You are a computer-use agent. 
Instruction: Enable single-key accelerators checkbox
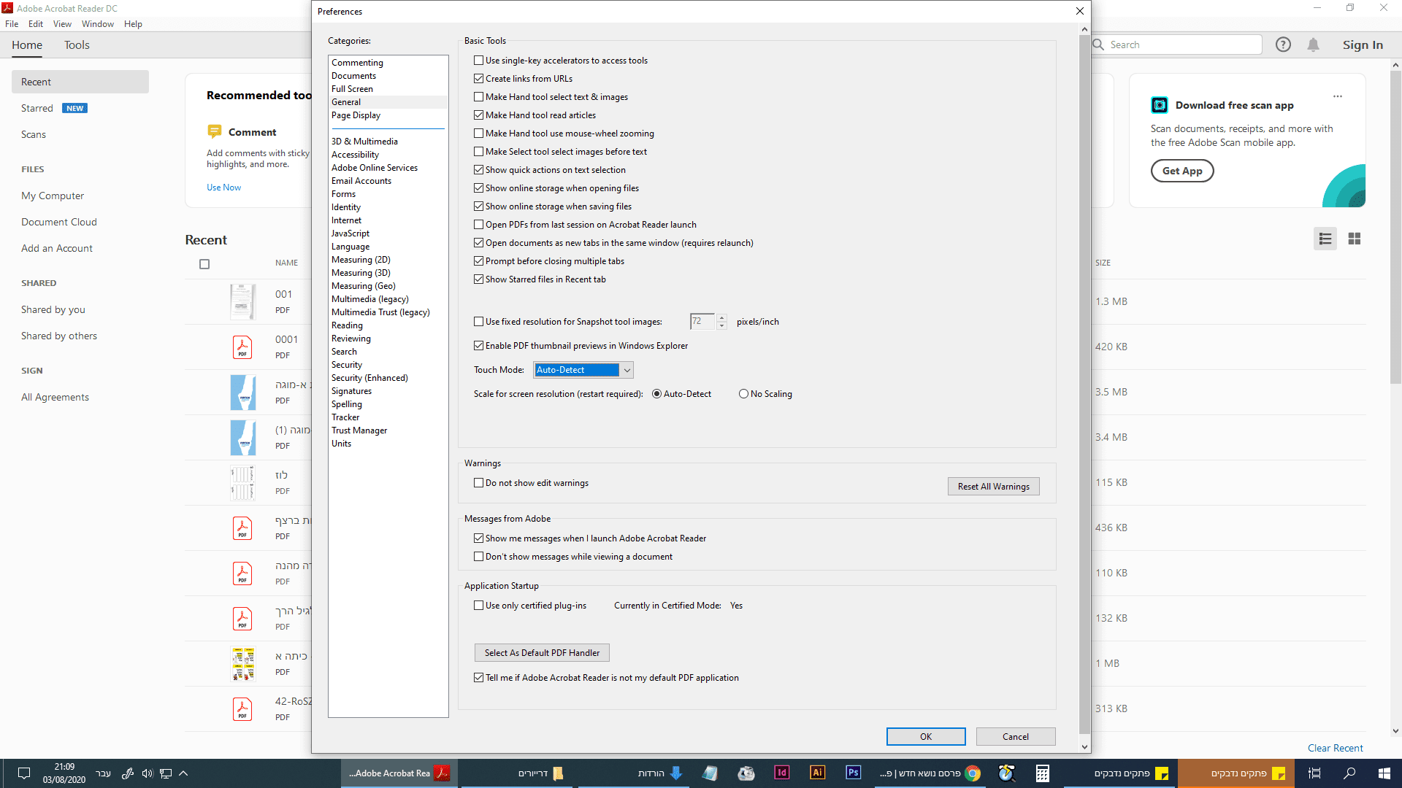[x=479, y=61]
